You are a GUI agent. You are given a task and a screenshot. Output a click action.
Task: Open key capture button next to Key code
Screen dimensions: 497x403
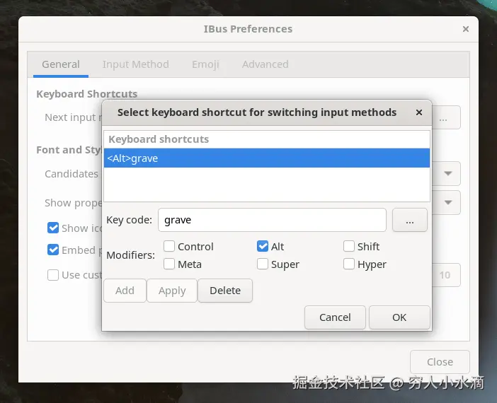(409, 220)
